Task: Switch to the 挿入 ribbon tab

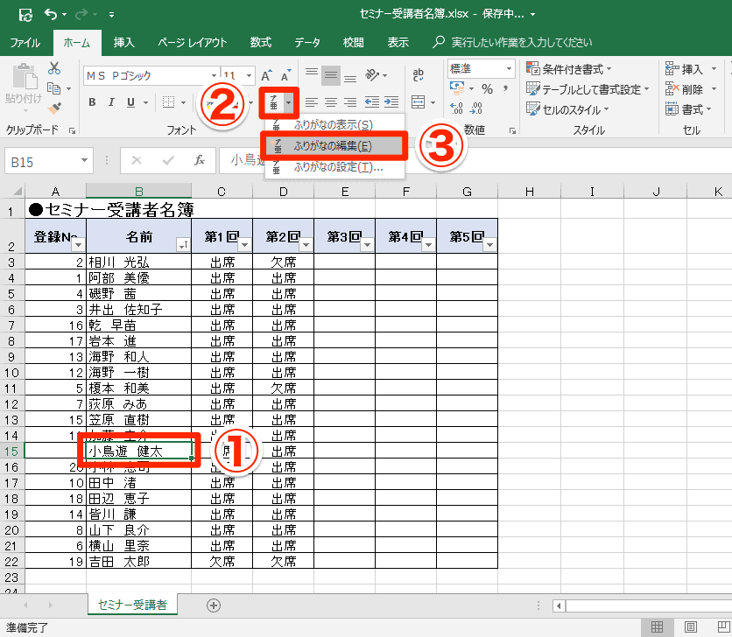Action: coord(124,42)
